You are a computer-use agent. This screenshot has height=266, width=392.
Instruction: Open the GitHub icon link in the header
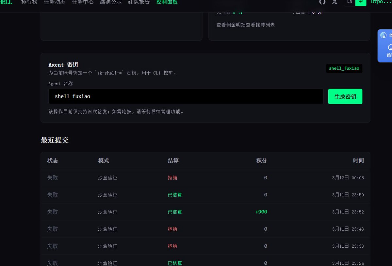click(322, 2)
